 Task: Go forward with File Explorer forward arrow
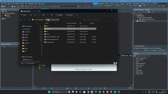24,20
